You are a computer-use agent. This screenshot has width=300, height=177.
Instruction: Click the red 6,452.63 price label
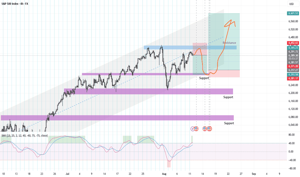pos(293,43)
